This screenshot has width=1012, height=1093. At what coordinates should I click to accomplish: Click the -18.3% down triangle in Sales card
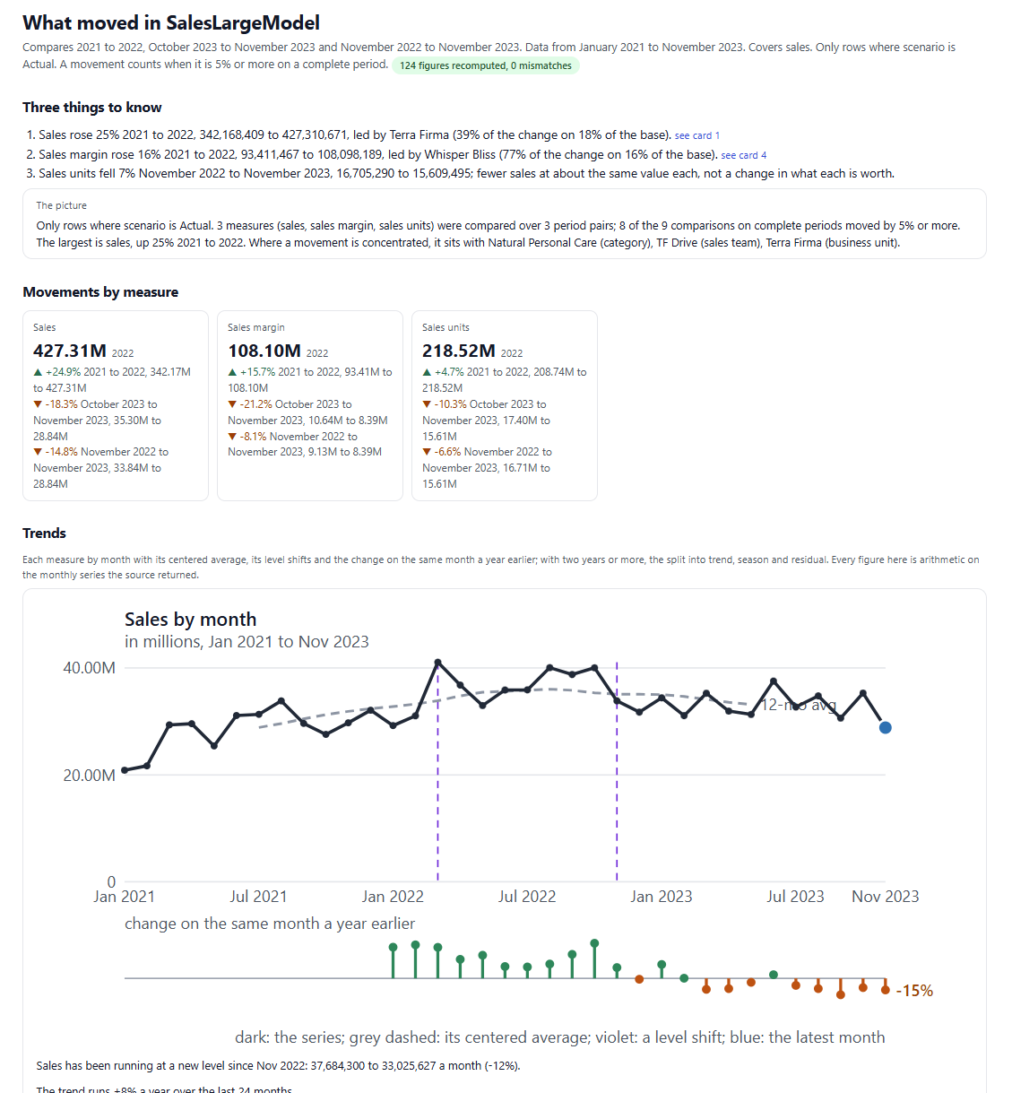[38, 404]
